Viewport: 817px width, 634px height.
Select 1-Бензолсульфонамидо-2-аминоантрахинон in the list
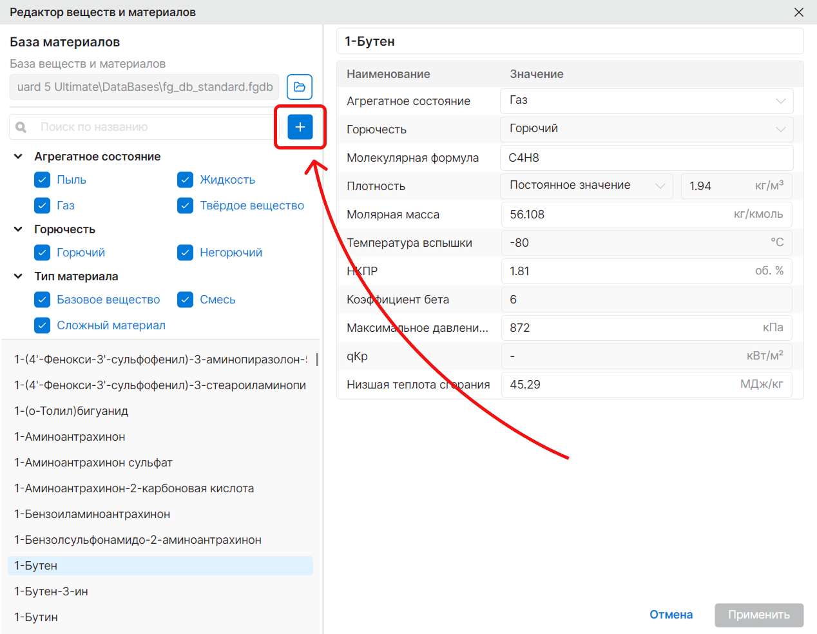pos(160,540)
